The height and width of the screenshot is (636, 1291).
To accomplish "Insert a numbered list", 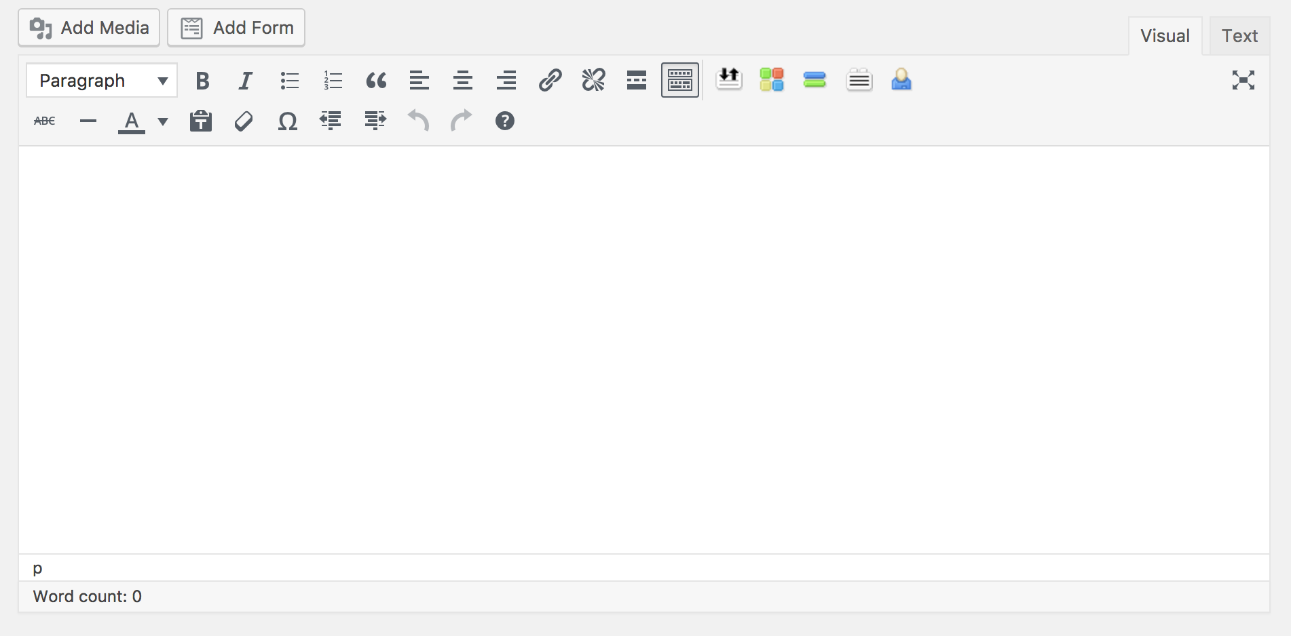I will pos(333,81).
